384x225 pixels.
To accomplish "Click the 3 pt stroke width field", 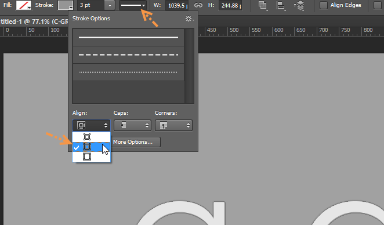I will pos(91,5).
